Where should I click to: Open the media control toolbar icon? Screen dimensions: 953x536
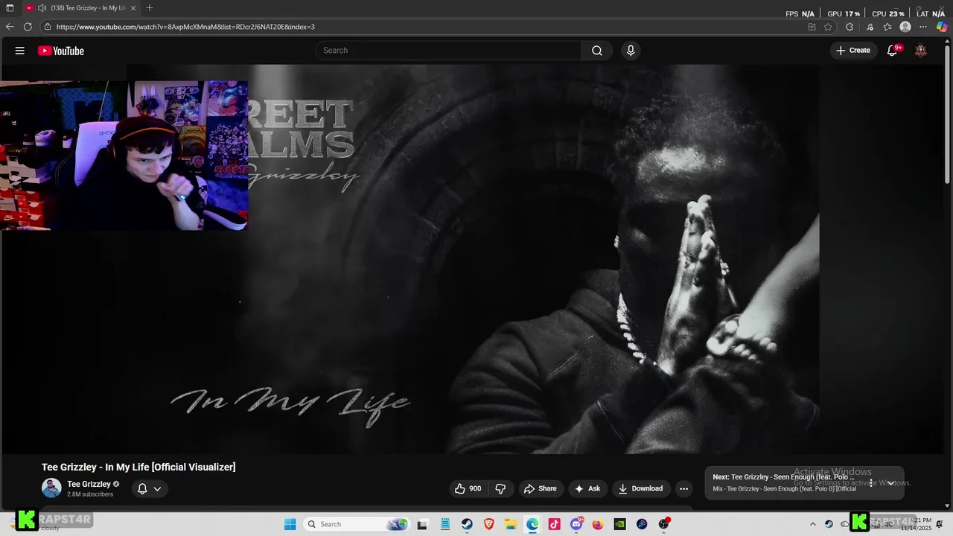click(870, 27)
